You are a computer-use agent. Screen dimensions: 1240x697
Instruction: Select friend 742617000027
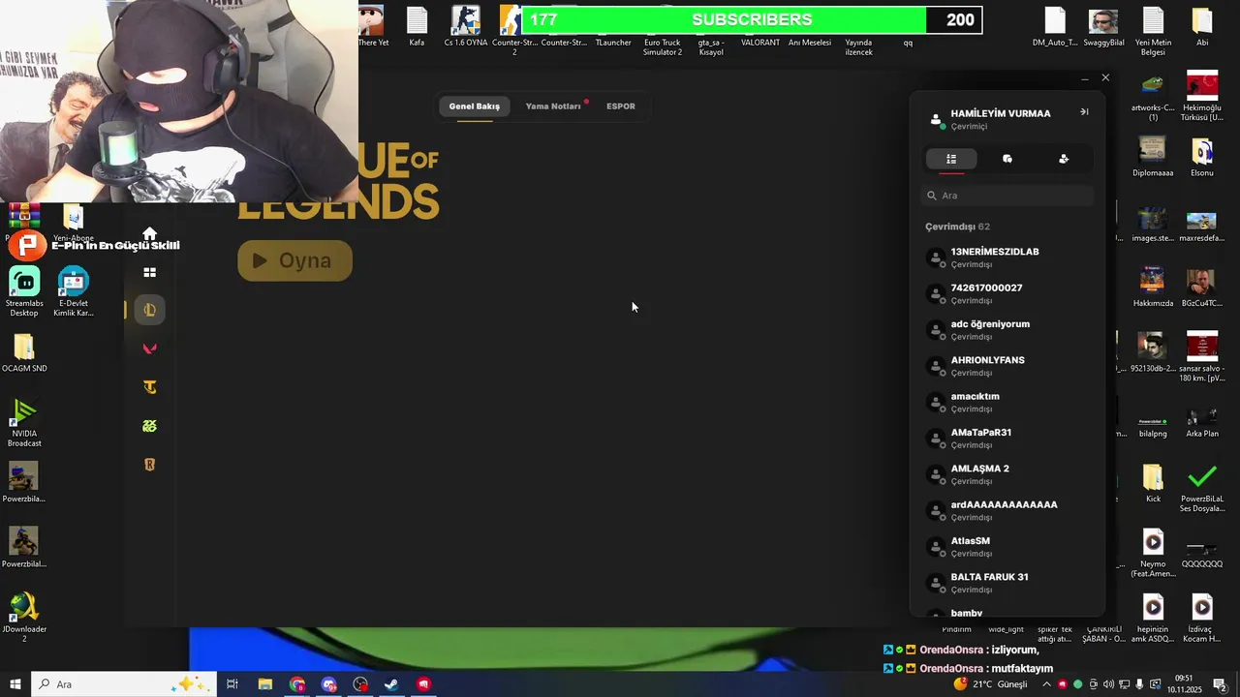[x=1007, y=294]
